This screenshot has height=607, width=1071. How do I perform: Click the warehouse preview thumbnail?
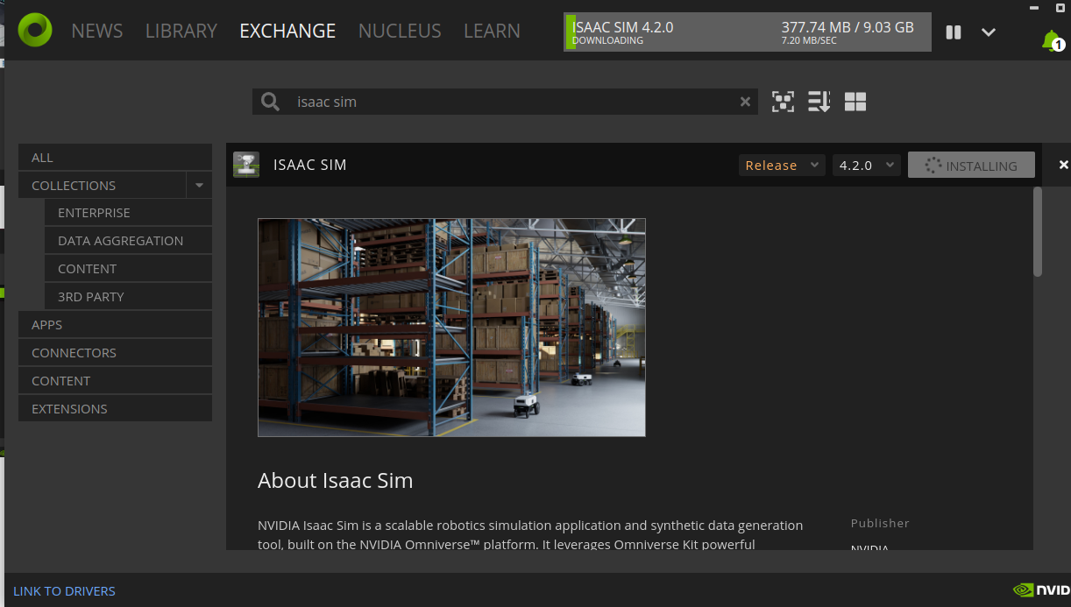coord(451,328)
